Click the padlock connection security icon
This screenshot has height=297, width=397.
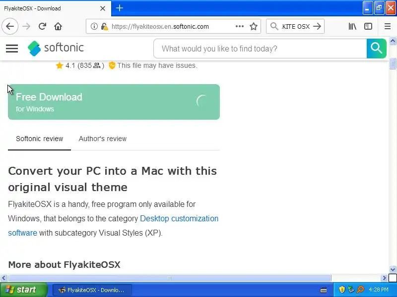click(x=104, y=26)
